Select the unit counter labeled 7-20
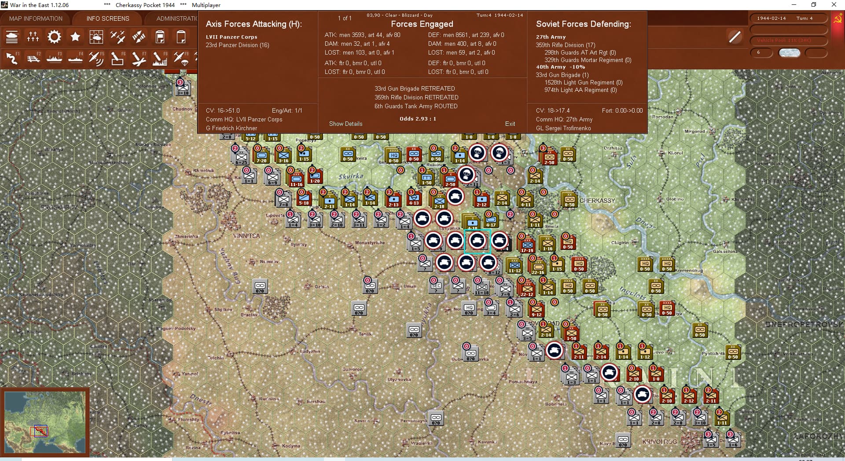The height and width of the screenshot is (461, 845). pos(262,155)
